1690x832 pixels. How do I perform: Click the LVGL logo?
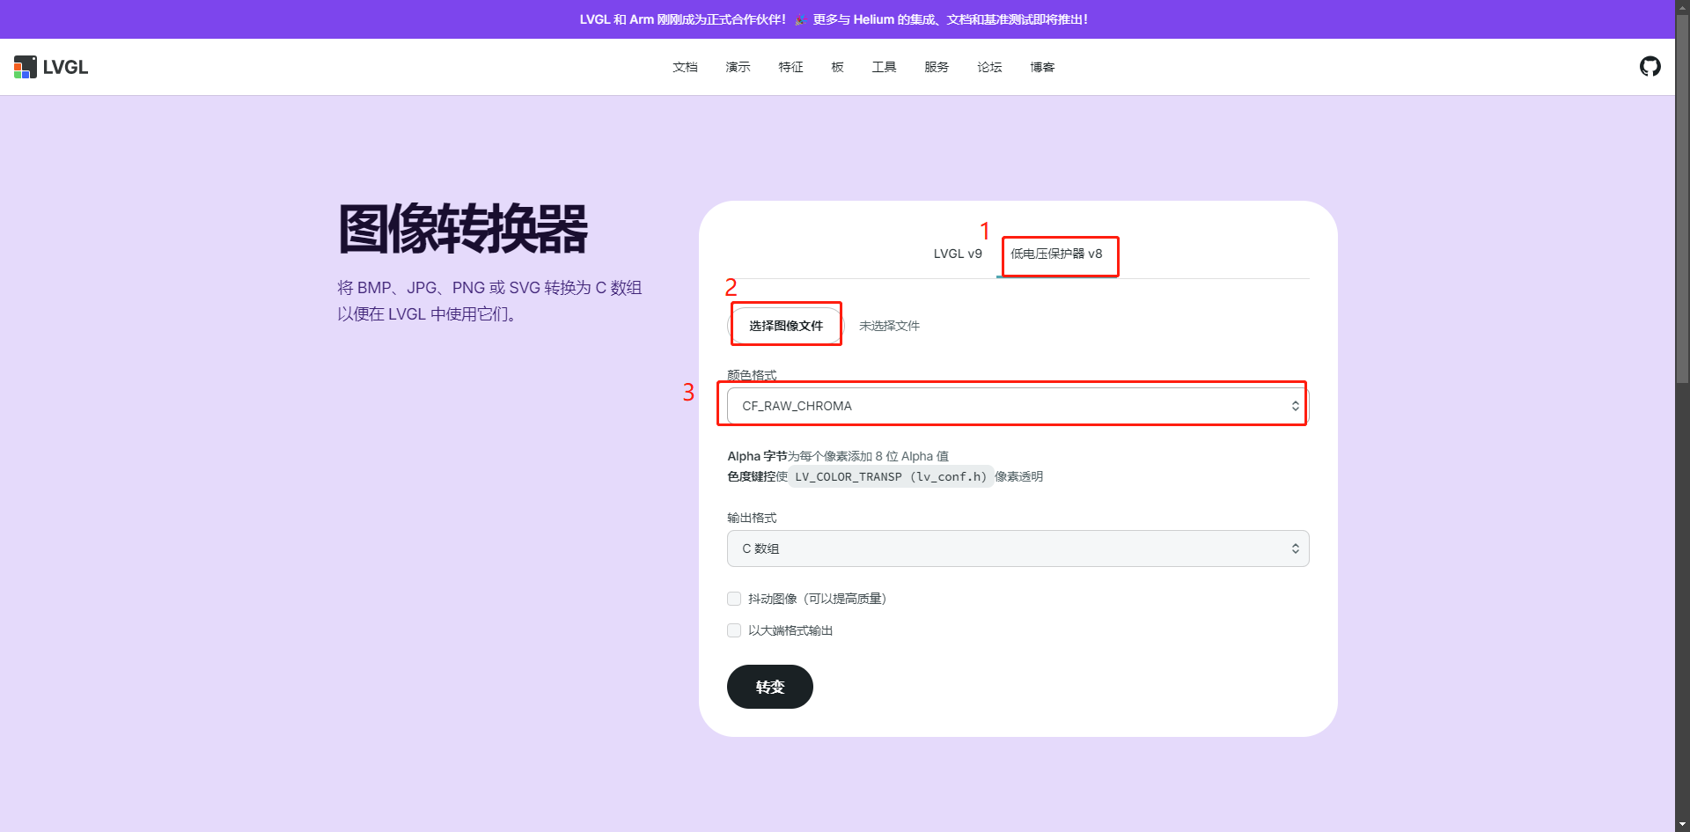click(51, 67)
